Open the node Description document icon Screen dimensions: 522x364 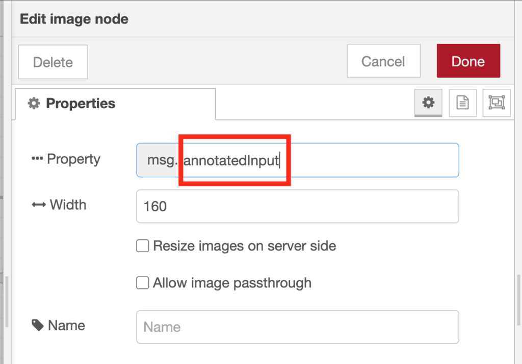462,103
